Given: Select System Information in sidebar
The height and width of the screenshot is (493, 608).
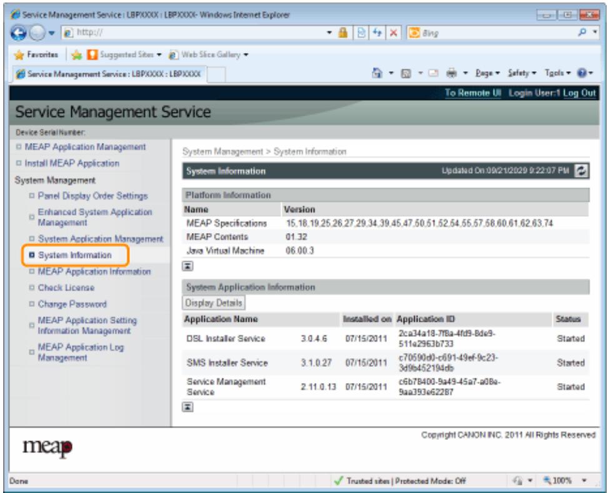Looking at the screenshot, I should click(x=74, y=255).
